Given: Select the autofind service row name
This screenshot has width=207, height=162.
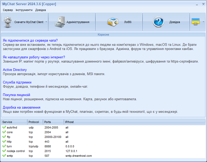Looking at the screenshot, I should coord(12,127).
